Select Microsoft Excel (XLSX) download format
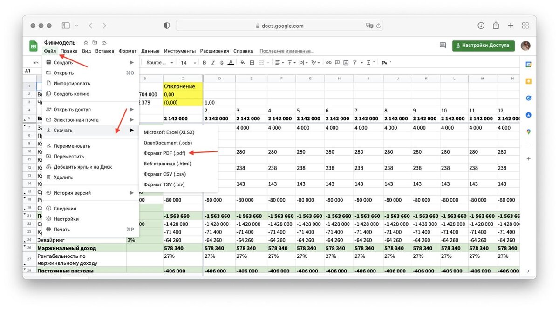This screenshot has width=559, height=309. [179, 132]
